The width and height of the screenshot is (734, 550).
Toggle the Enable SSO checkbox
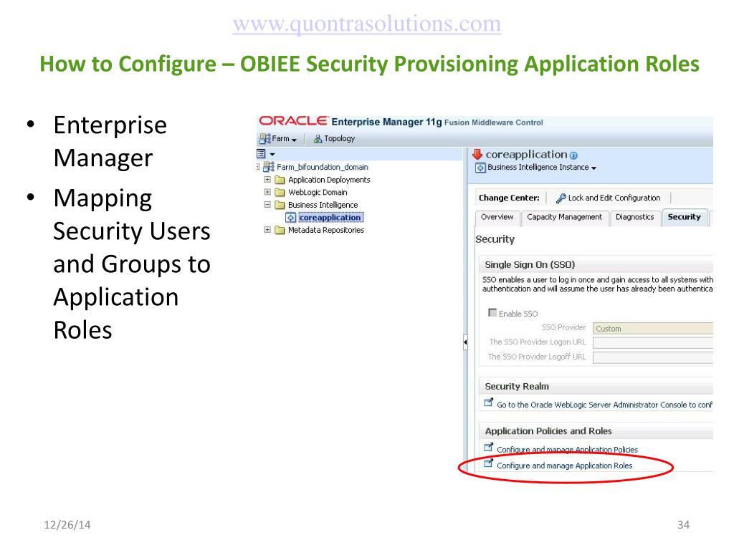click(492, 312)
